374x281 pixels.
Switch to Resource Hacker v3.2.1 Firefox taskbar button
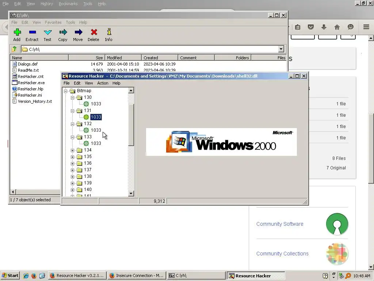(77, 276)
